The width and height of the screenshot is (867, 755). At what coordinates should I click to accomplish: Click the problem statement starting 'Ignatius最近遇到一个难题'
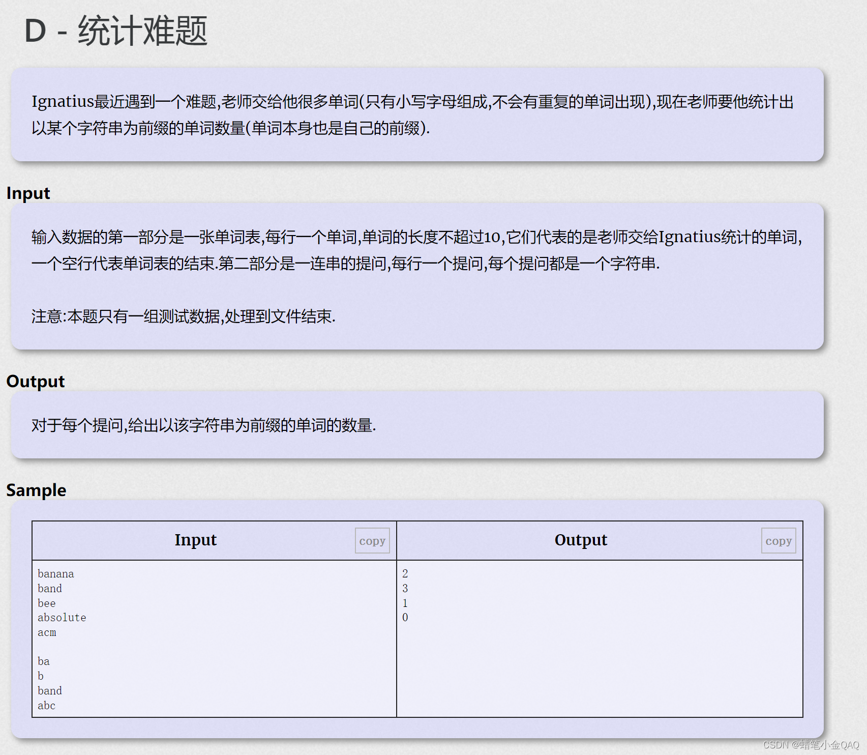[x=413, y=115]
